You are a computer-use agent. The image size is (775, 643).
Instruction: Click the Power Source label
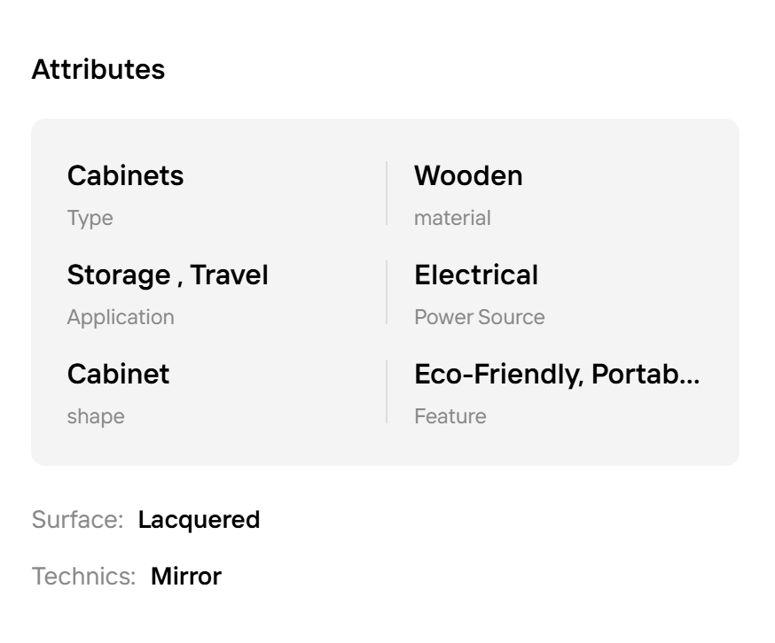[x=480, y=317]
